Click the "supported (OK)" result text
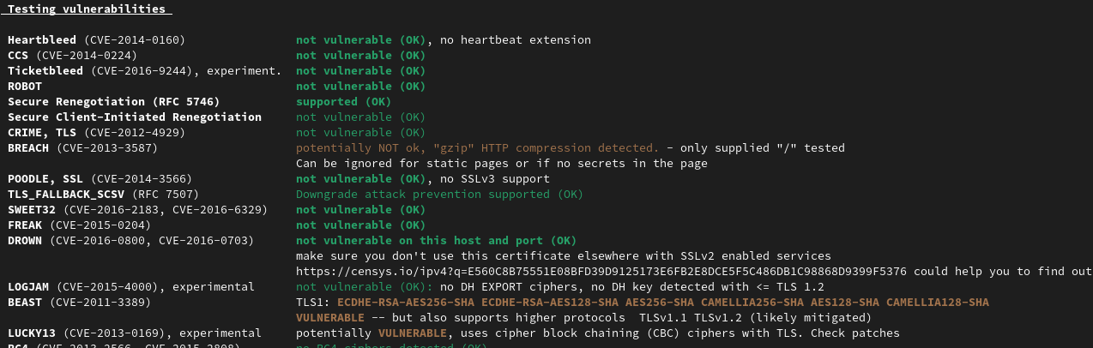 tap(343, 102)
